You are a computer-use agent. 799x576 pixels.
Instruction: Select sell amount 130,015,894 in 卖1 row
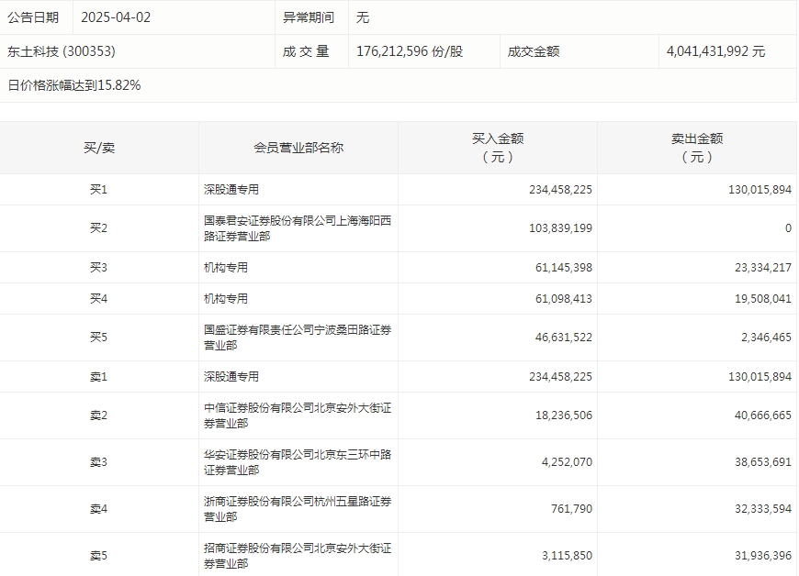(x=760, y=377)
